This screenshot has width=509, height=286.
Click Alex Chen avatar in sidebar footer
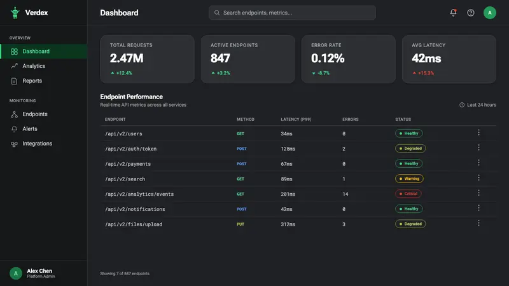click(15, 273)
